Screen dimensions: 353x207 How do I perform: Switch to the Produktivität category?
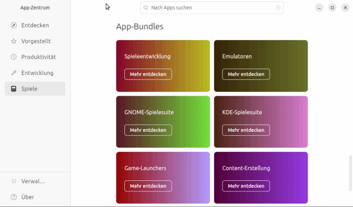point(38,57)
